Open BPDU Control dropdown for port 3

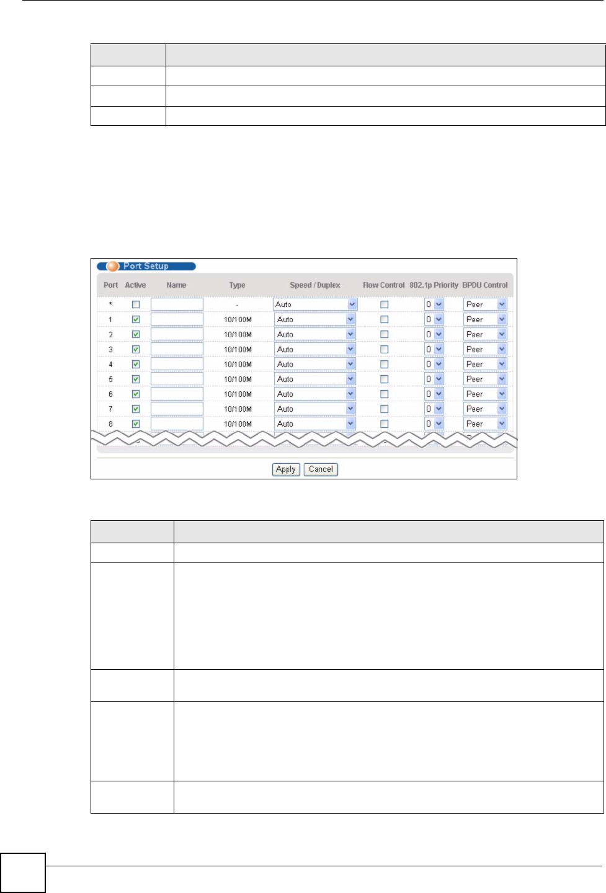(x=486, y=349)
